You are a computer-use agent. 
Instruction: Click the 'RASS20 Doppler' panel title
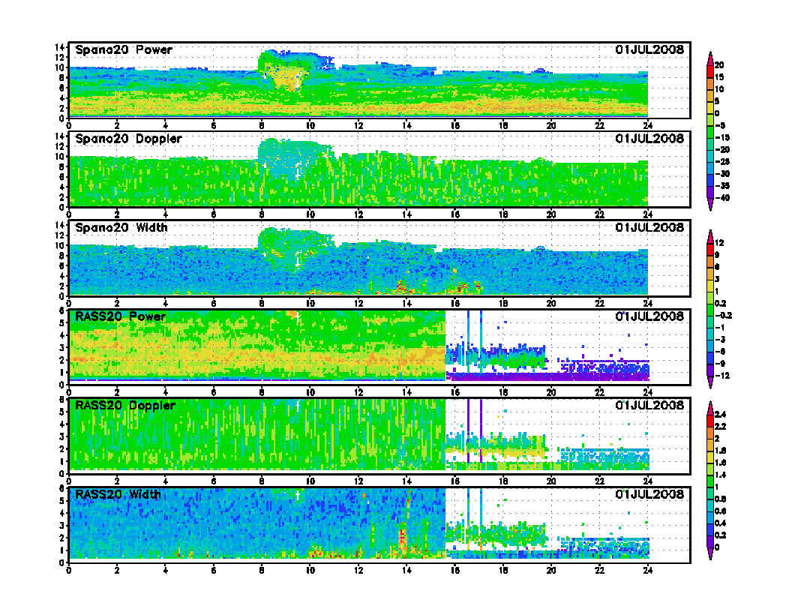point(125,406)
